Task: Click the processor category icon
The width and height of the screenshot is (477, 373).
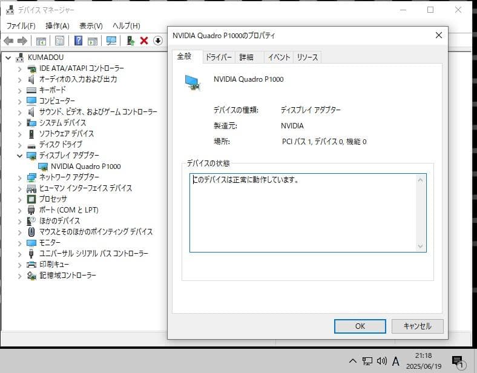Action: click(31, 199)
